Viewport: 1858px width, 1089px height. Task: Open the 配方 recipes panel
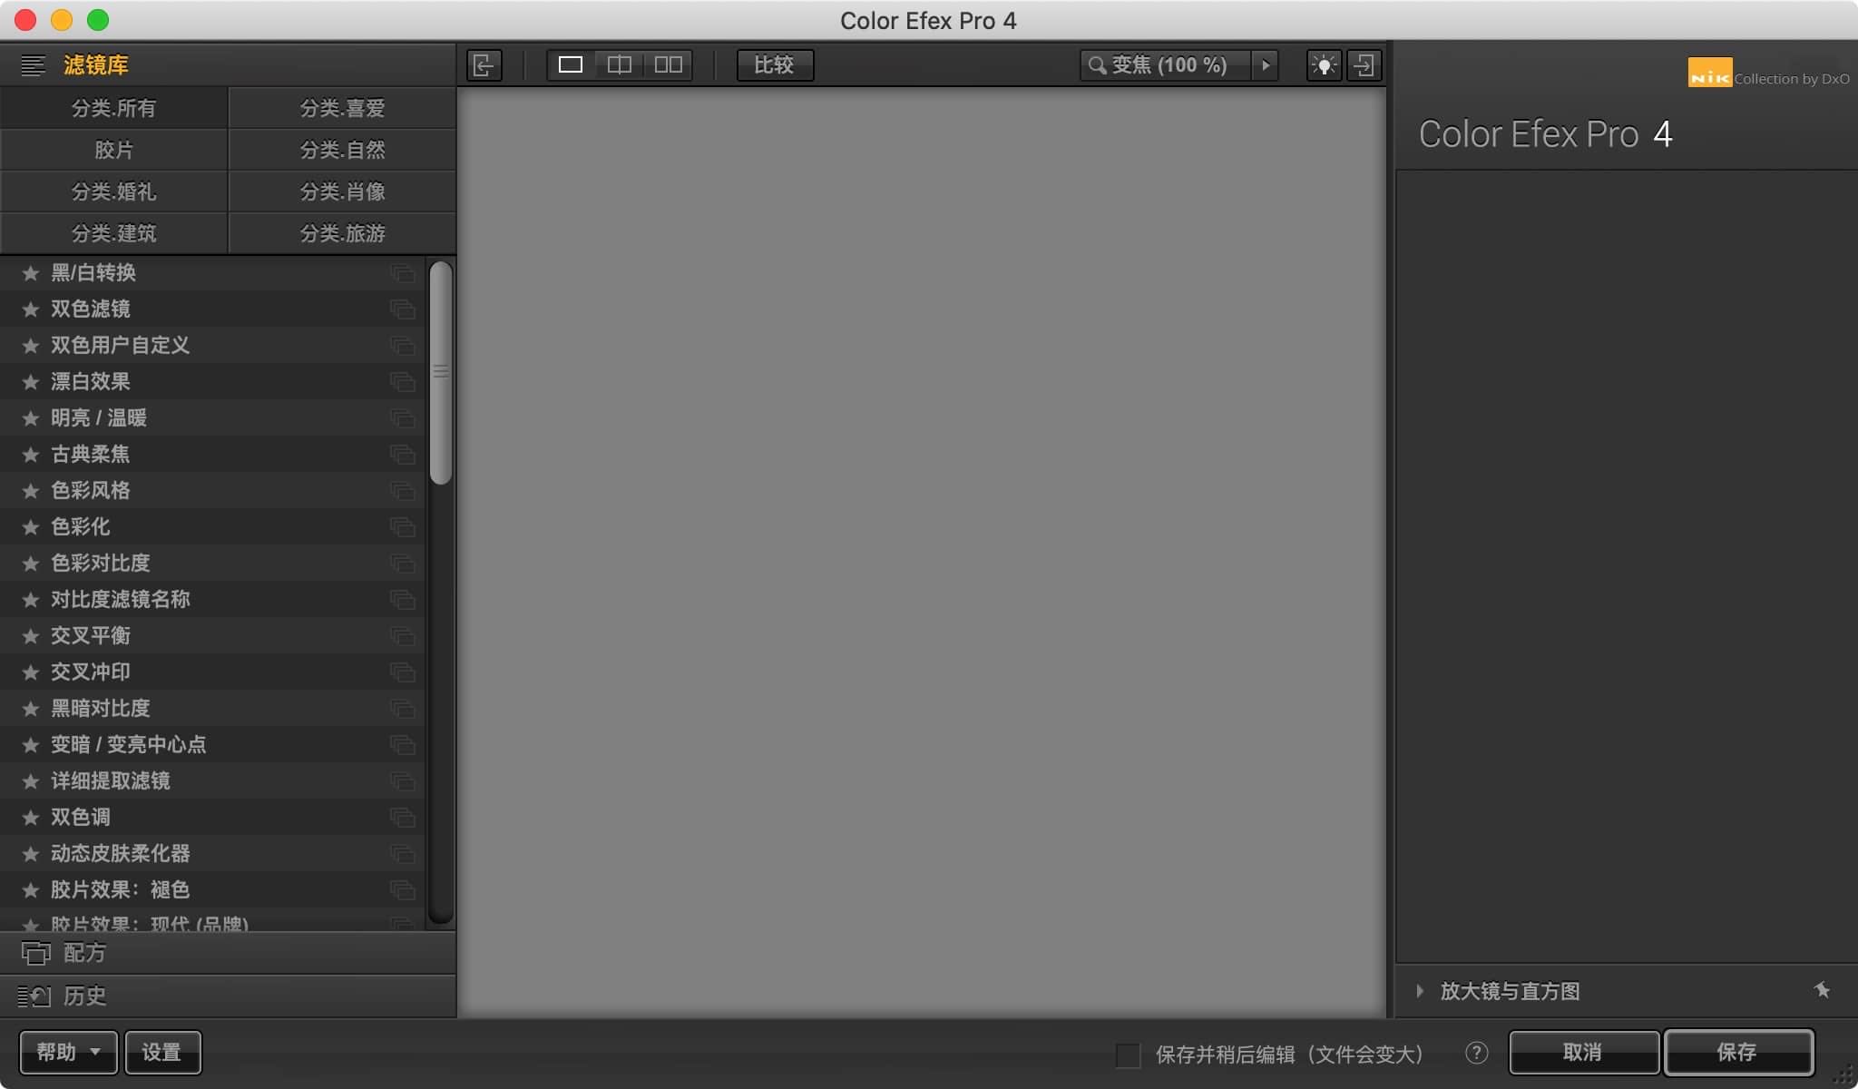228,953
